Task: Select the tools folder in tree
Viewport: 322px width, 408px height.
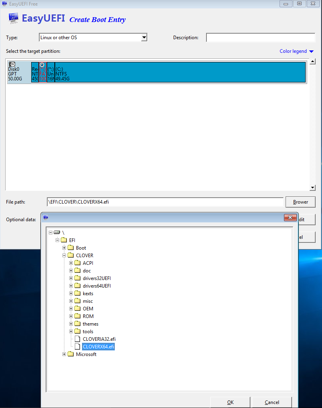Action: tap(88, 332)
